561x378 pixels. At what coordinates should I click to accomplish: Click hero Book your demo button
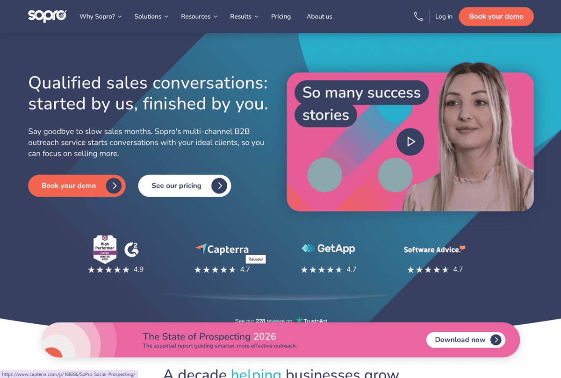(x=77, y=185)
